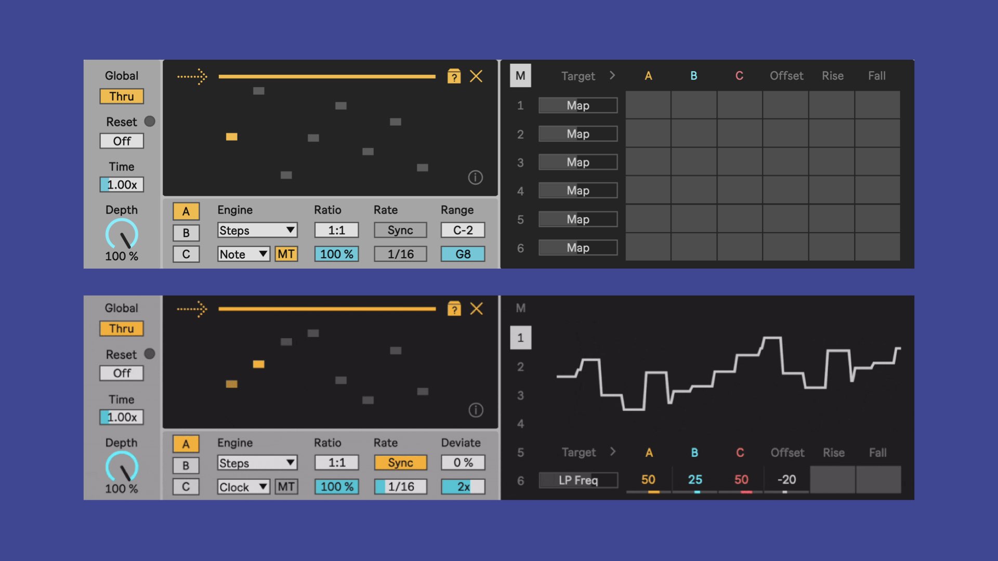
Task: Open the info (i) overlay on the top step display
Action: 477,177
